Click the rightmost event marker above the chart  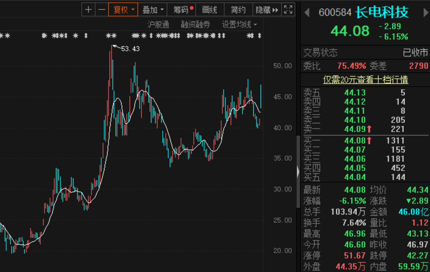coord(259,36)
